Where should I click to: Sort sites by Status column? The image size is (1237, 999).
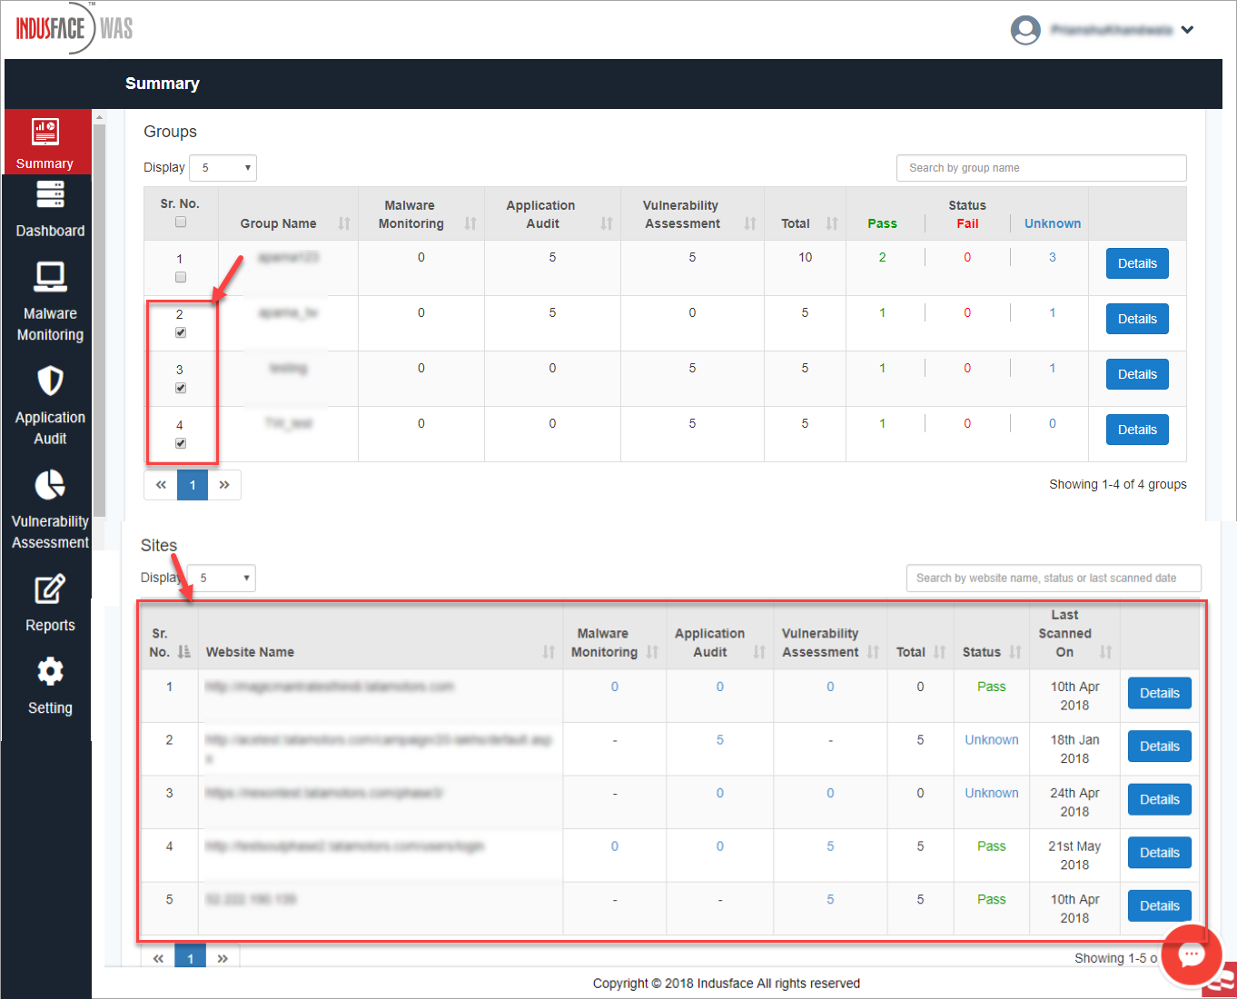tap(1015, 652)
